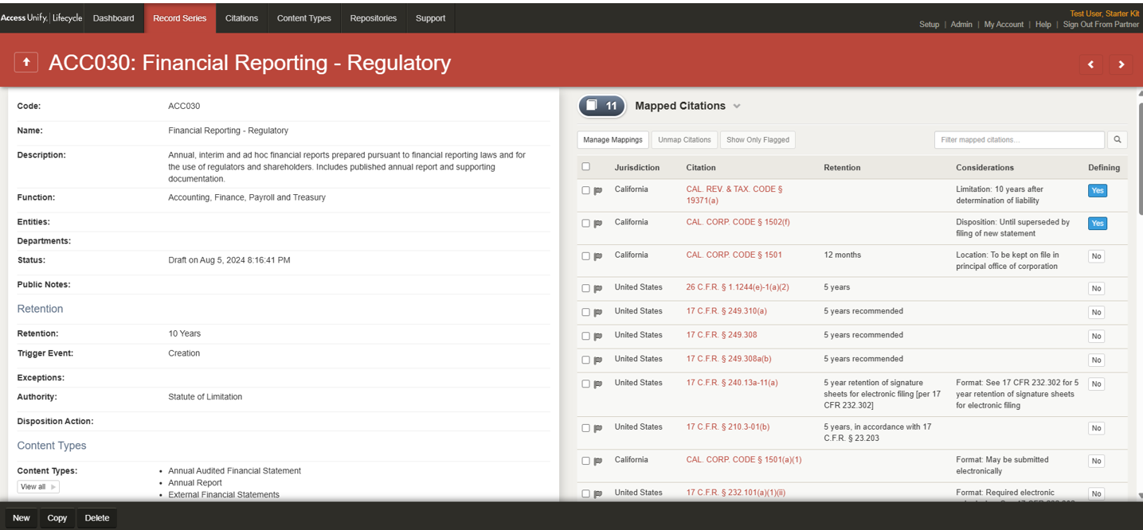The image size is (1143, 530).
Task: Click the Manage Mappings button
Action: 613,140
